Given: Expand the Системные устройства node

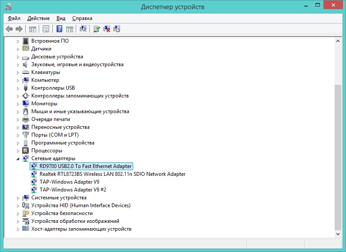Looking at the screenshot, I should coord(18,198).
